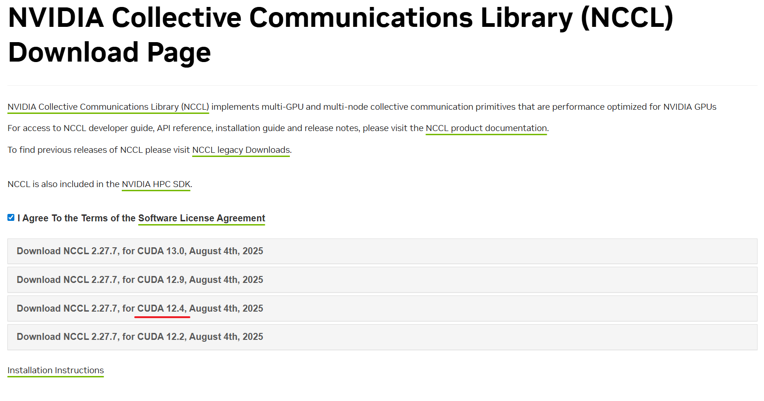Go to NCCL legacy Downloads
The width and height of the screenshot is (764, 401).
coord(241,150)
